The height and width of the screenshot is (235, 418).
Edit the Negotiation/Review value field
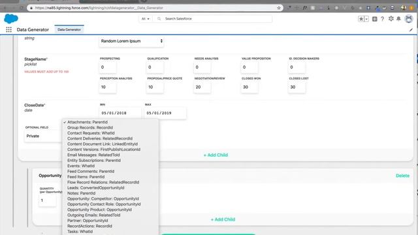202,87
